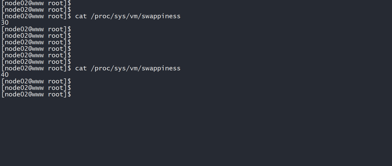The height and width of the screenshot is (166, 392).
Task: Click the empty terminal area below the last prompt
Action: [195, 130]
